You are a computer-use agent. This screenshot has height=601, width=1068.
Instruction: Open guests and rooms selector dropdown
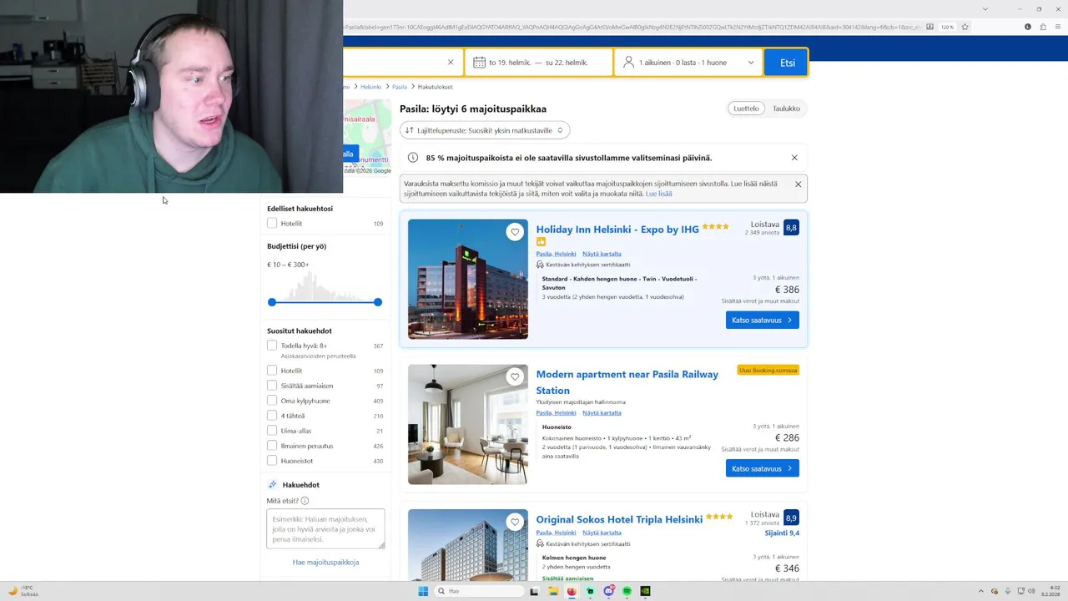pyautogui.click(x=688, y=63)
